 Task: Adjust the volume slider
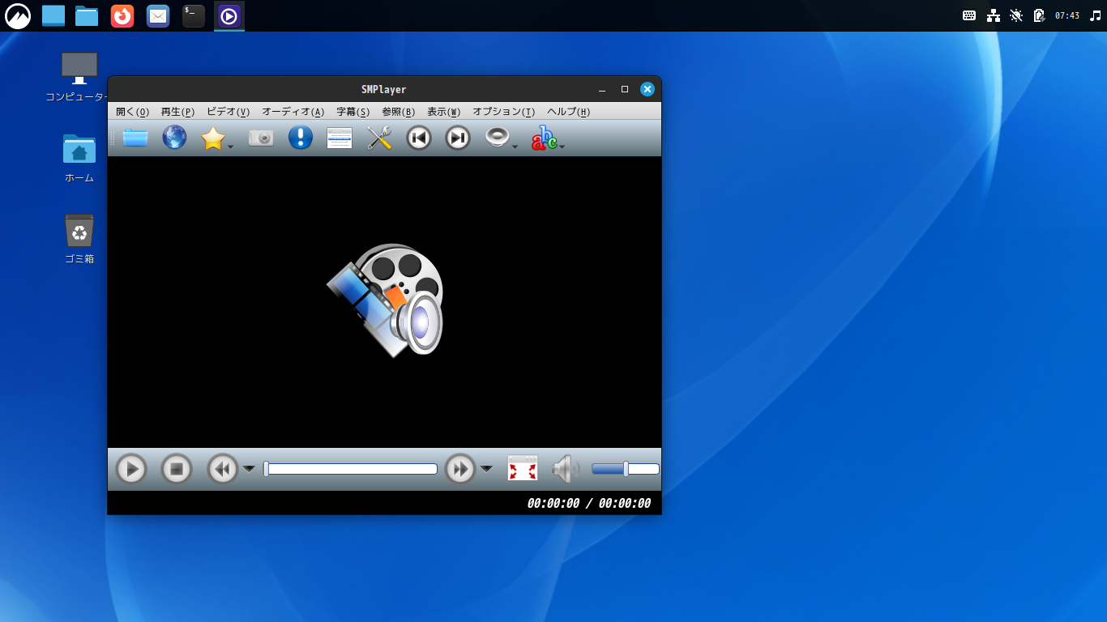tap(626, 468)
